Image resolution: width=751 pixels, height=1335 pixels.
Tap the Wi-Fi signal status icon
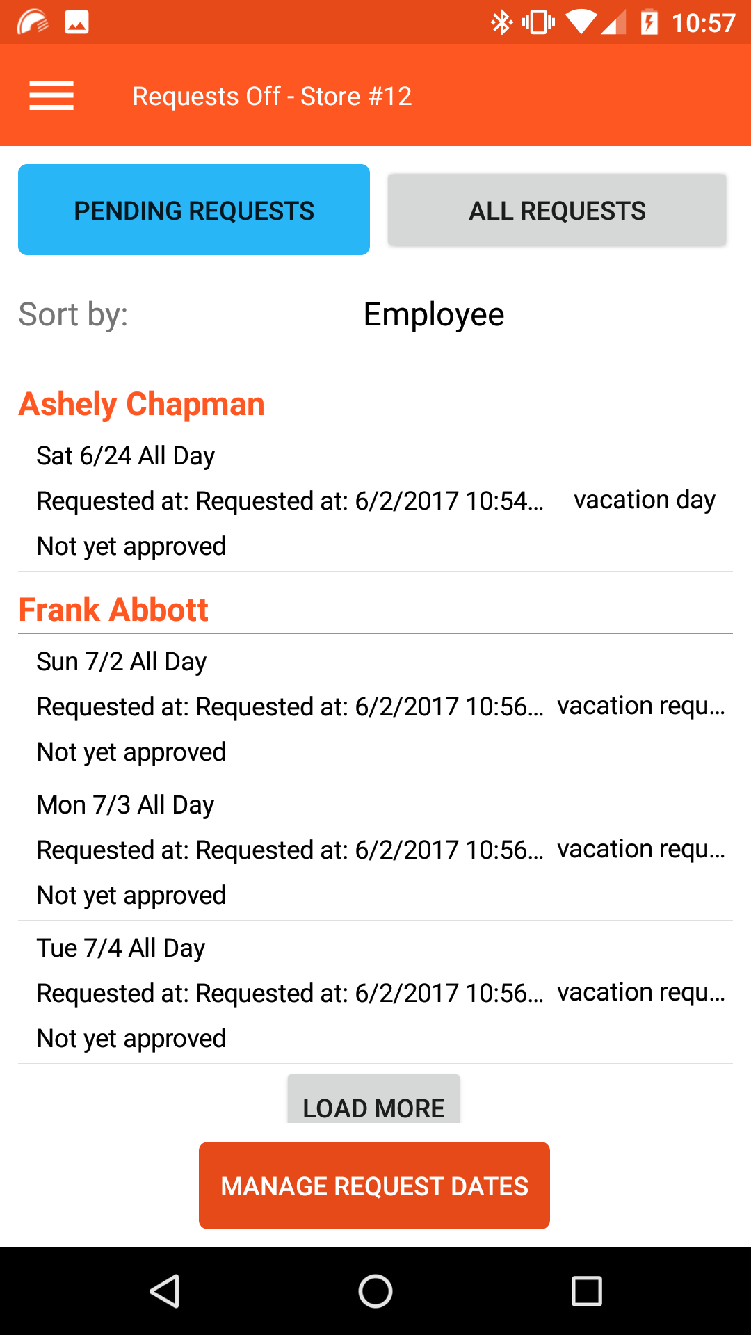pos(580,22)
